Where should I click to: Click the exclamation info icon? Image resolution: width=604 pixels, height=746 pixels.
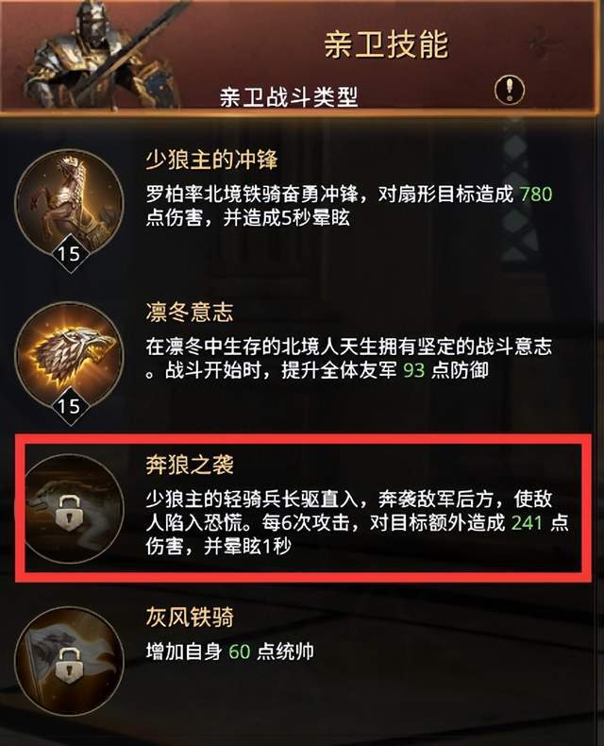tap(510, 89)
